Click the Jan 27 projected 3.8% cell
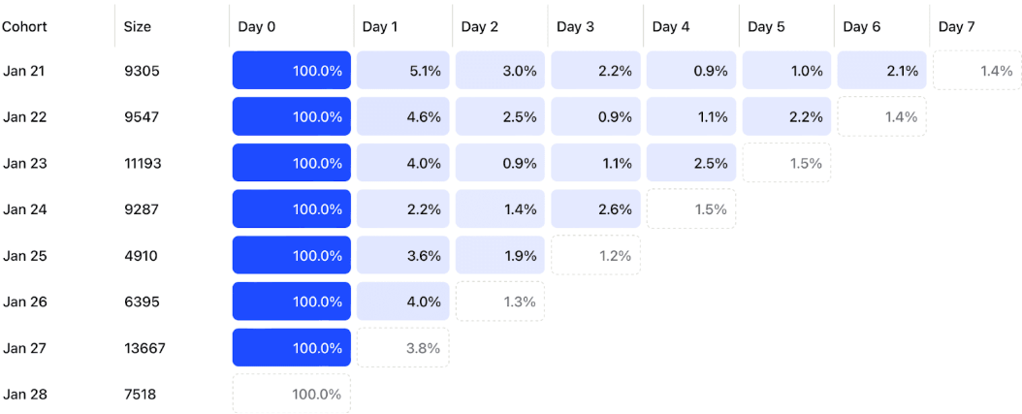Viewport: 1022px width, 414px height. pos(403,348)
